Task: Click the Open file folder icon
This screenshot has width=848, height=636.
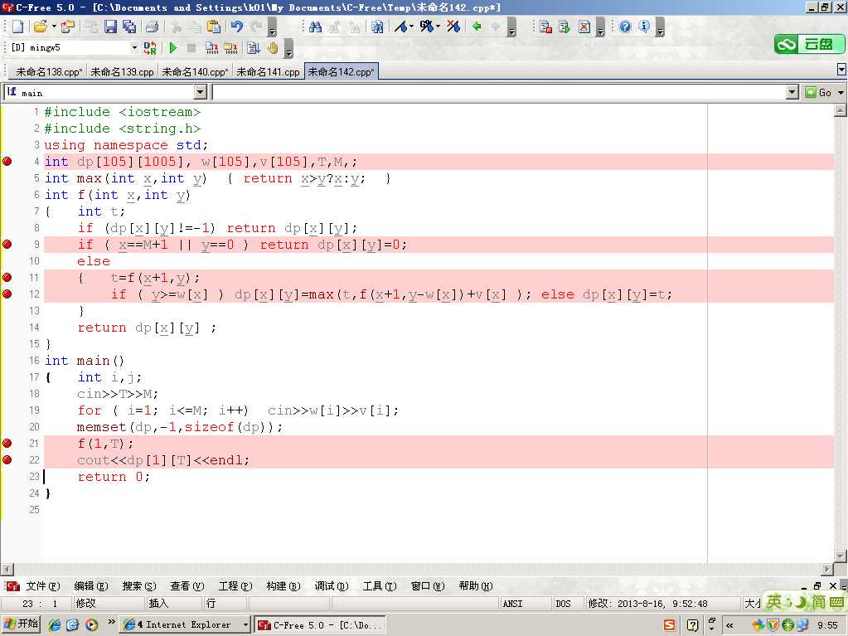Action: (x=40, y=27)
